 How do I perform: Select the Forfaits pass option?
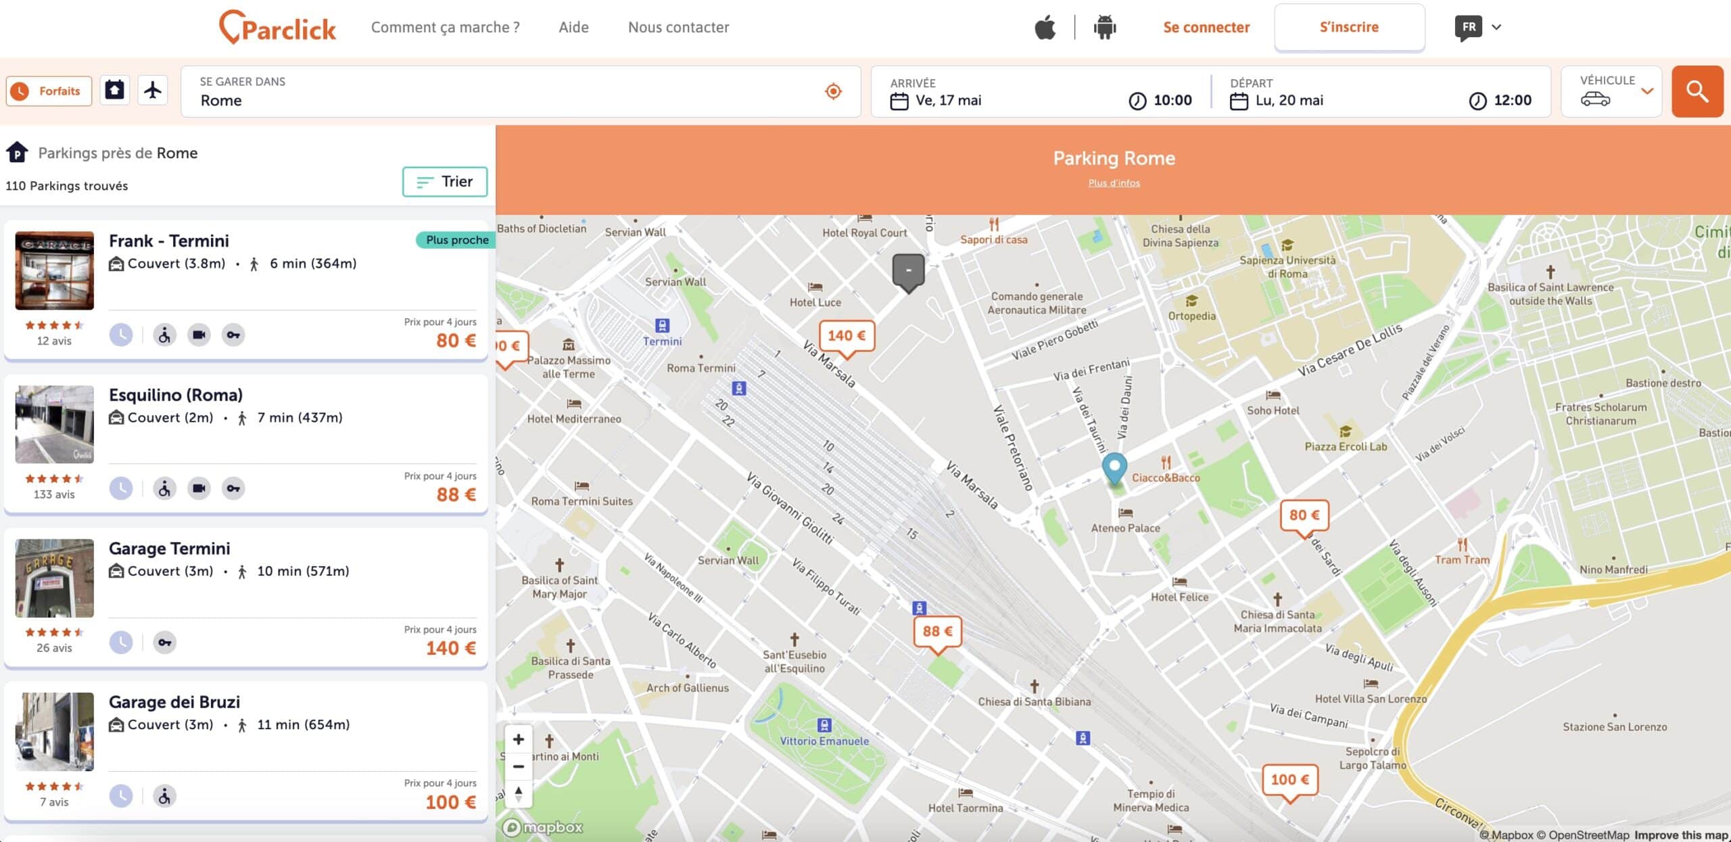tap(49, 91)
